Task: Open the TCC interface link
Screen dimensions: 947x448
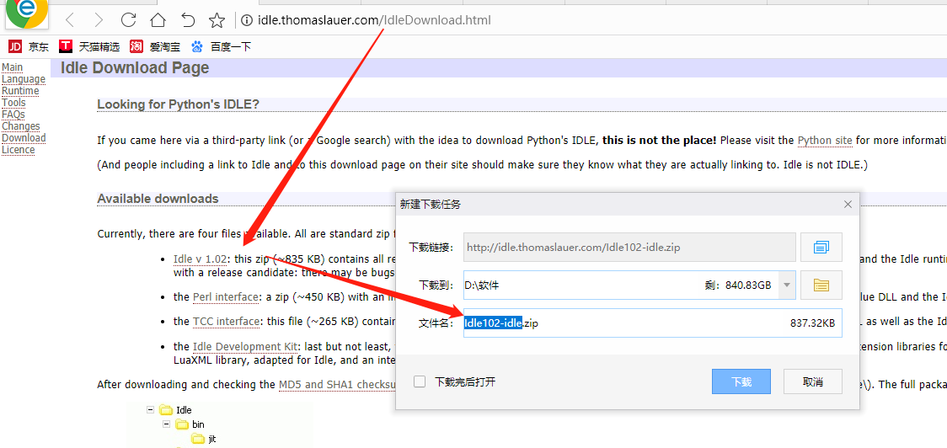Action: [226, 321]
